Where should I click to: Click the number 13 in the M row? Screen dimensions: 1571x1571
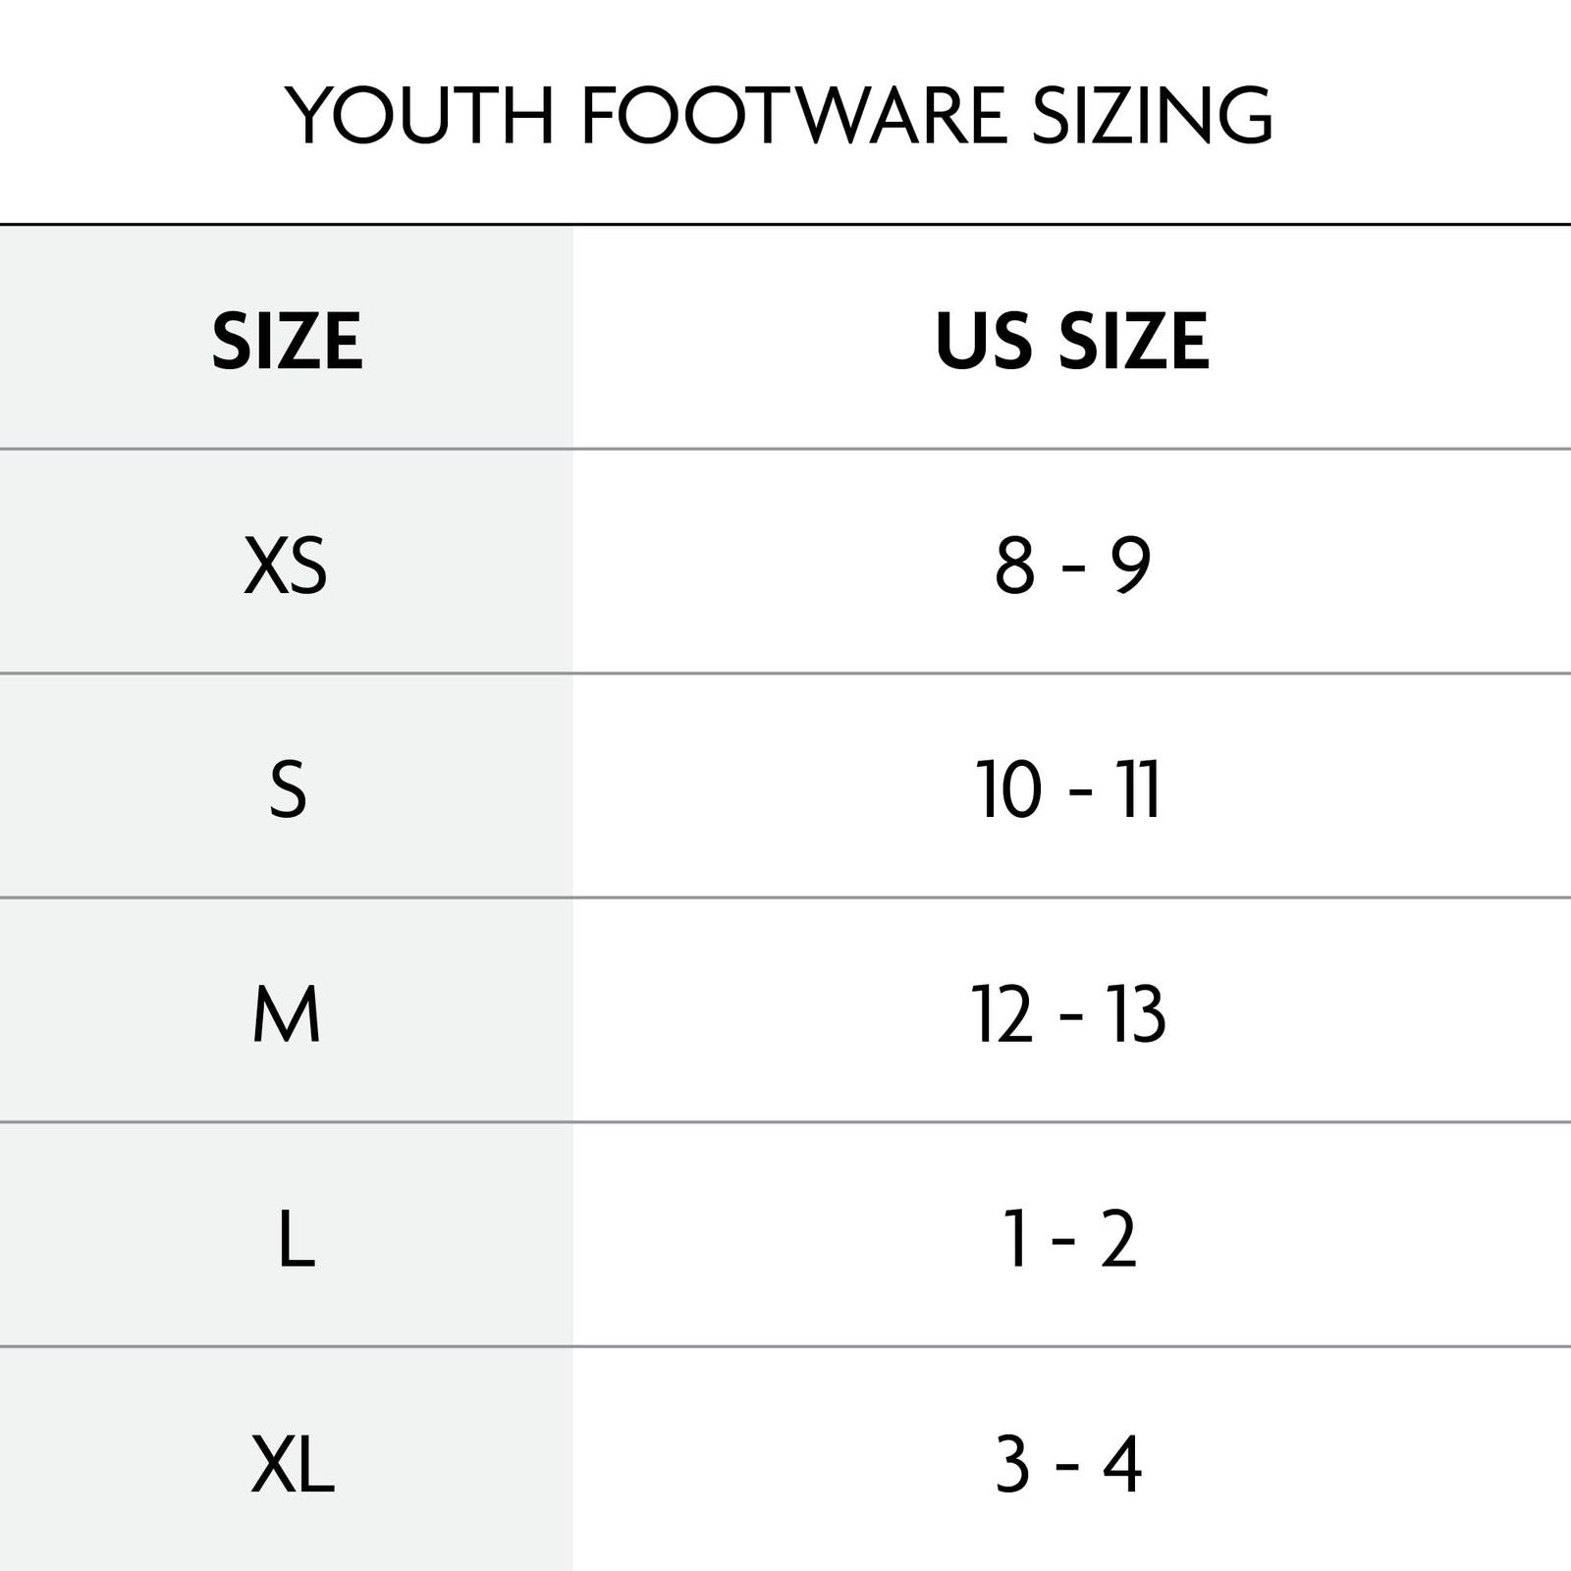(x=1137, y=1014)
